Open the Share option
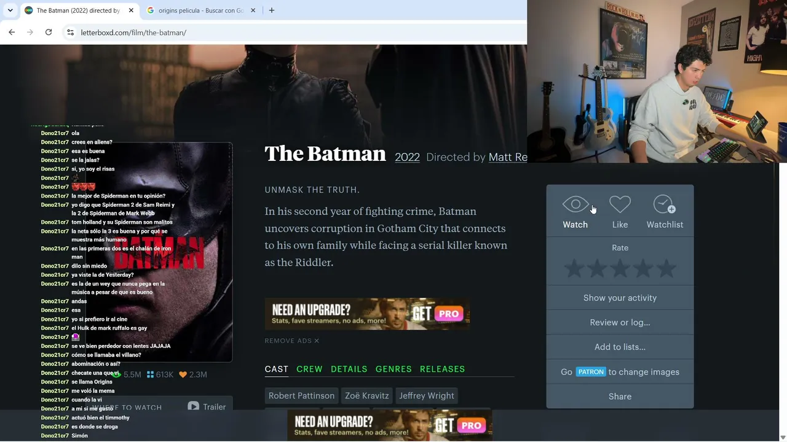The width and height of the screenshot is (787, 442). pos(620,397)
